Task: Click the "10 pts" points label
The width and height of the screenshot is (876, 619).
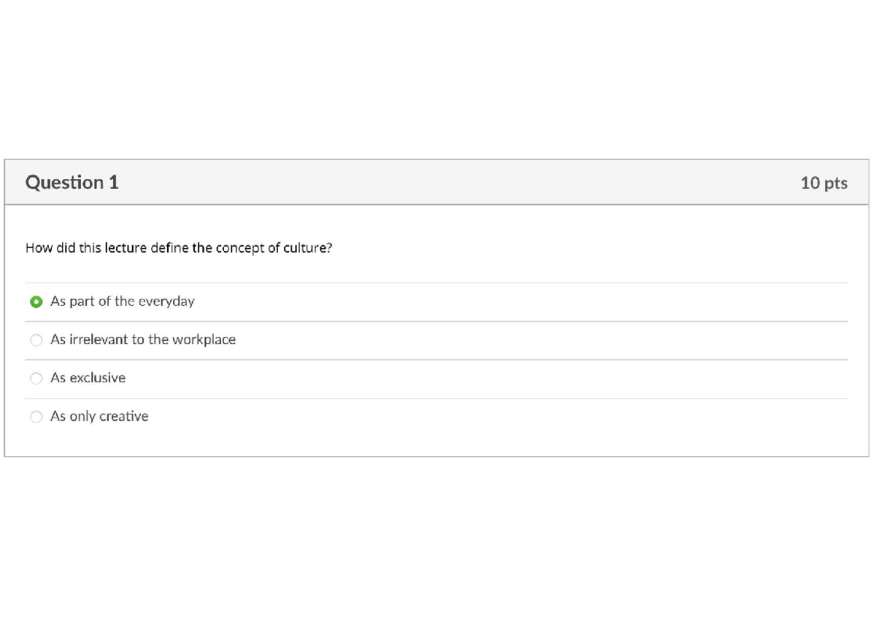Action: tap(823, 183)
